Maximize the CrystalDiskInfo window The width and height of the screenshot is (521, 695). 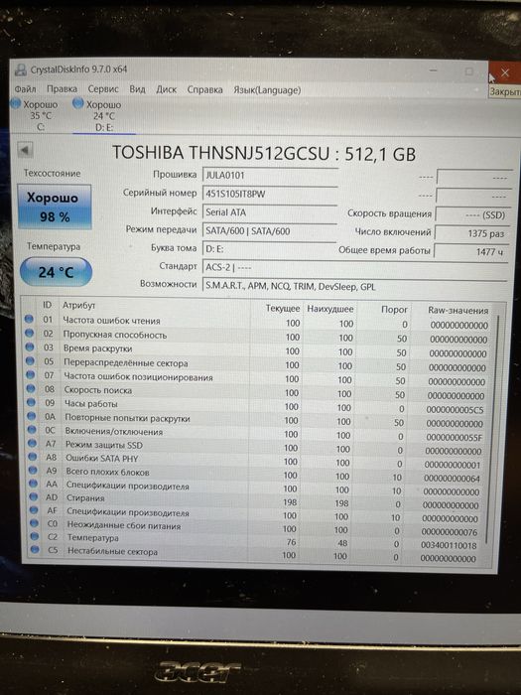tap(469, 71)
